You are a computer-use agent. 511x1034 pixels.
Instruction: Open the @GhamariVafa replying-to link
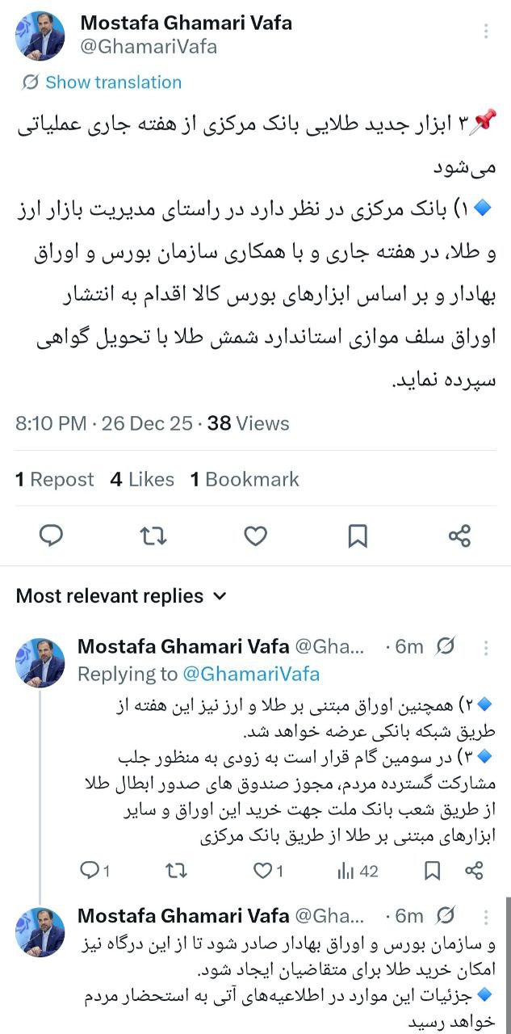tap(251, 674)
